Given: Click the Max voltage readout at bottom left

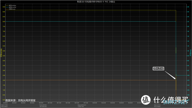Looking at the screenshot, I should [4, 105].
